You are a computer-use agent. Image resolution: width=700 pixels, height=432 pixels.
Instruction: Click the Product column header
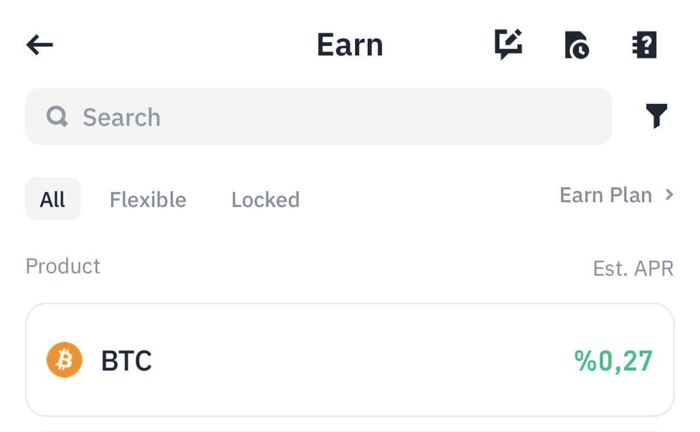pos(63,266)
